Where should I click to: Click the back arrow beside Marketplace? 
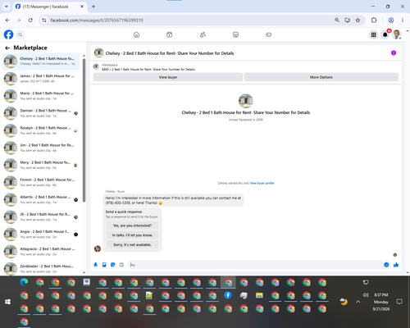point(7,48)
